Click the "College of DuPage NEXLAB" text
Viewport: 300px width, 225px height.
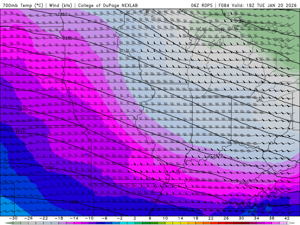pos(108,5)
